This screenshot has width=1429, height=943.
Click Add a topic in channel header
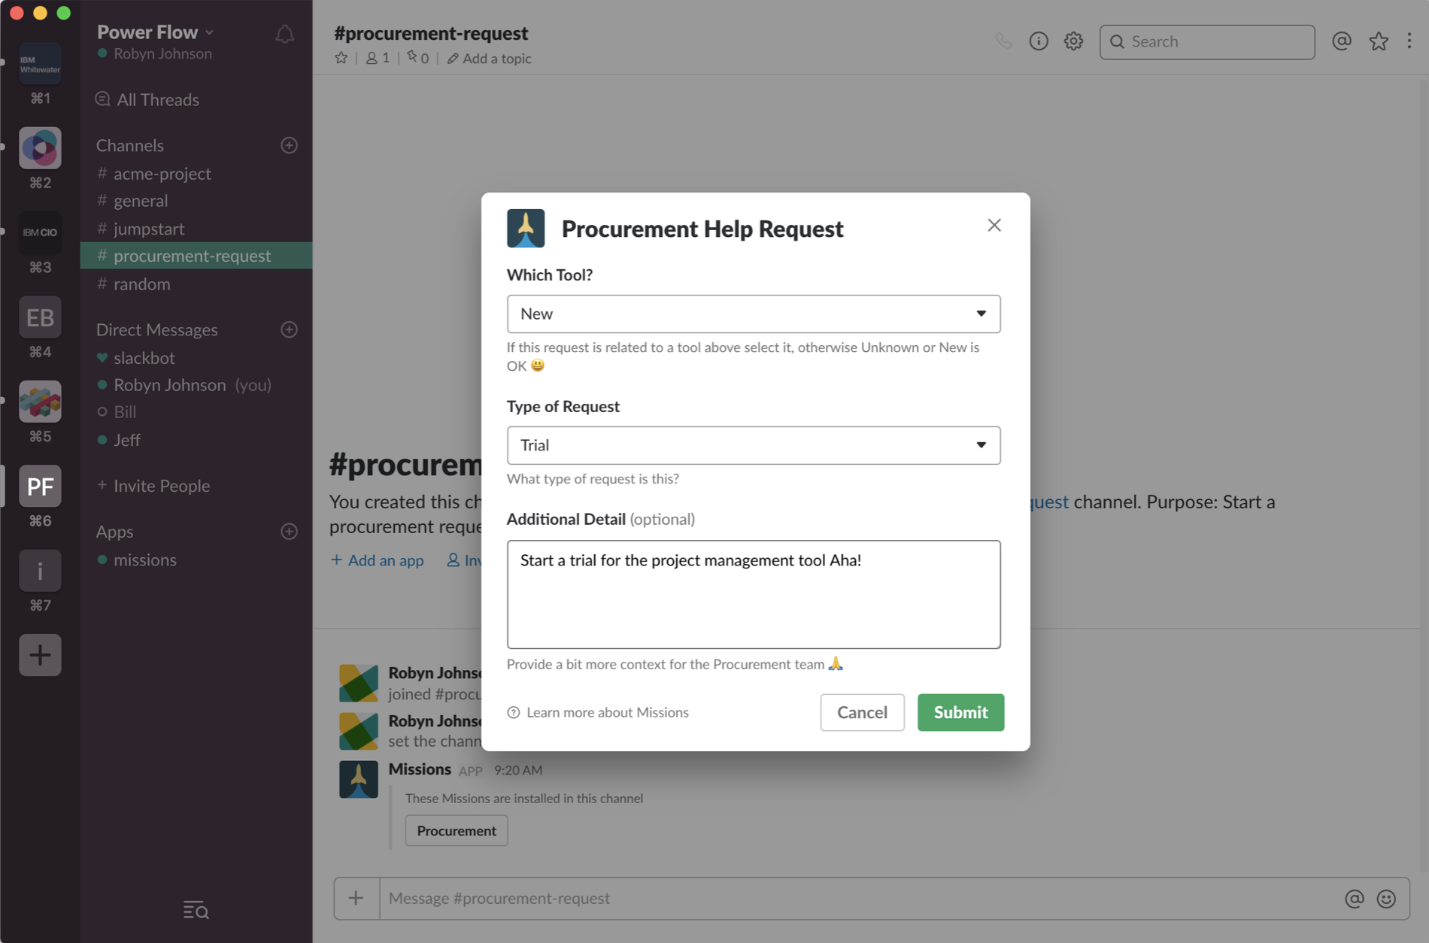tap(490, 58)
